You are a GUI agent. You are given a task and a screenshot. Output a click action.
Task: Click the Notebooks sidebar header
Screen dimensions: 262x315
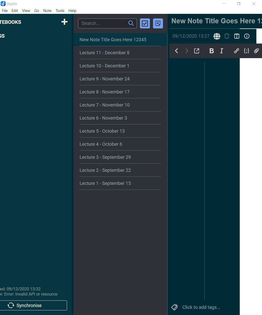10,22
